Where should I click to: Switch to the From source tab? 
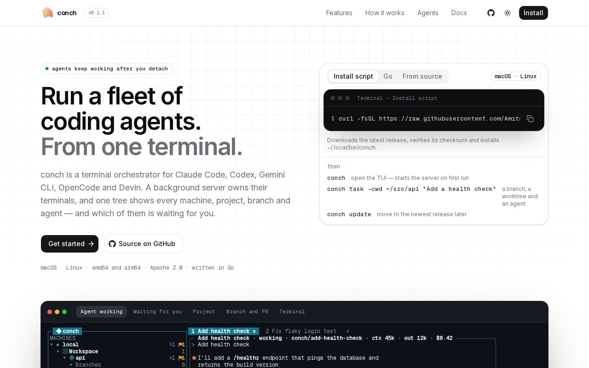(422, 76)
